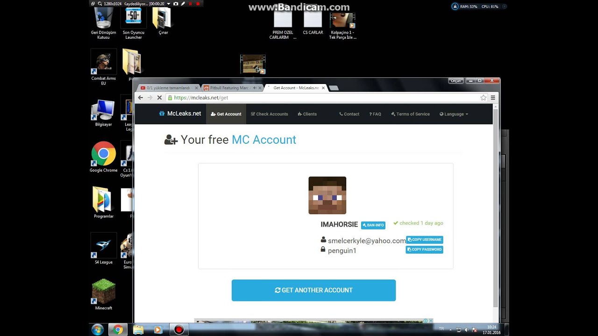
Task: Open the Contact page link
Action: [x=349, y=114]
